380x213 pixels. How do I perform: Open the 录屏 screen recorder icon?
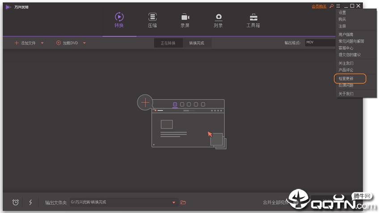click(185, 17)
